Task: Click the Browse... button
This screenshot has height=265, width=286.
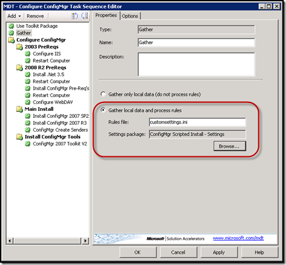Action: (230, 147)
